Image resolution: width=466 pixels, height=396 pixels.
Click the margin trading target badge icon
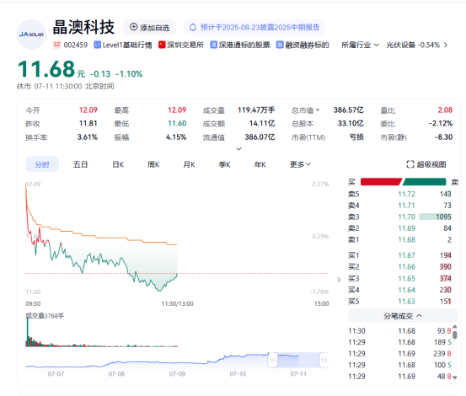coord(280,45)
